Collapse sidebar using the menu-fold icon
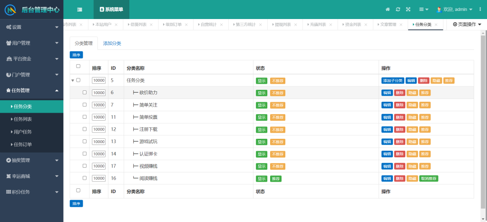Image resolution: width=487 pixels, height=222 pixels. pyautogui.click(x=79, y=10)
